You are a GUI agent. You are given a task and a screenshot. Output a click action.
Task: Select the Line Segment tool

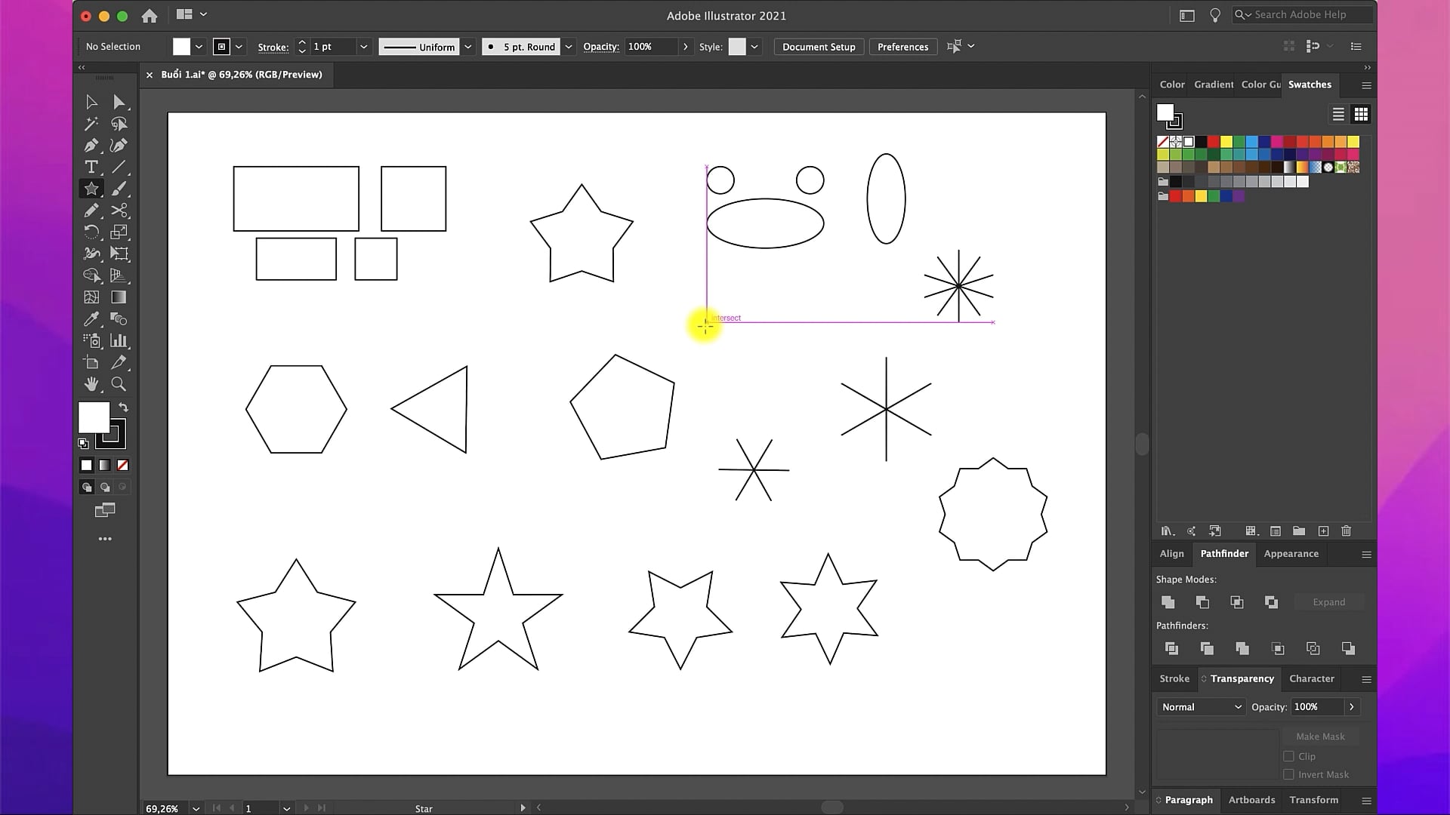click(x=119, y=167)
